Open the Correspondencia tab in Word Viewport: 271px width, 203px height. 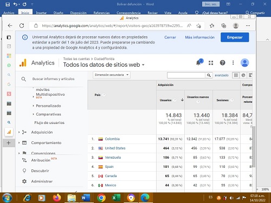click(x=128, y=13)
